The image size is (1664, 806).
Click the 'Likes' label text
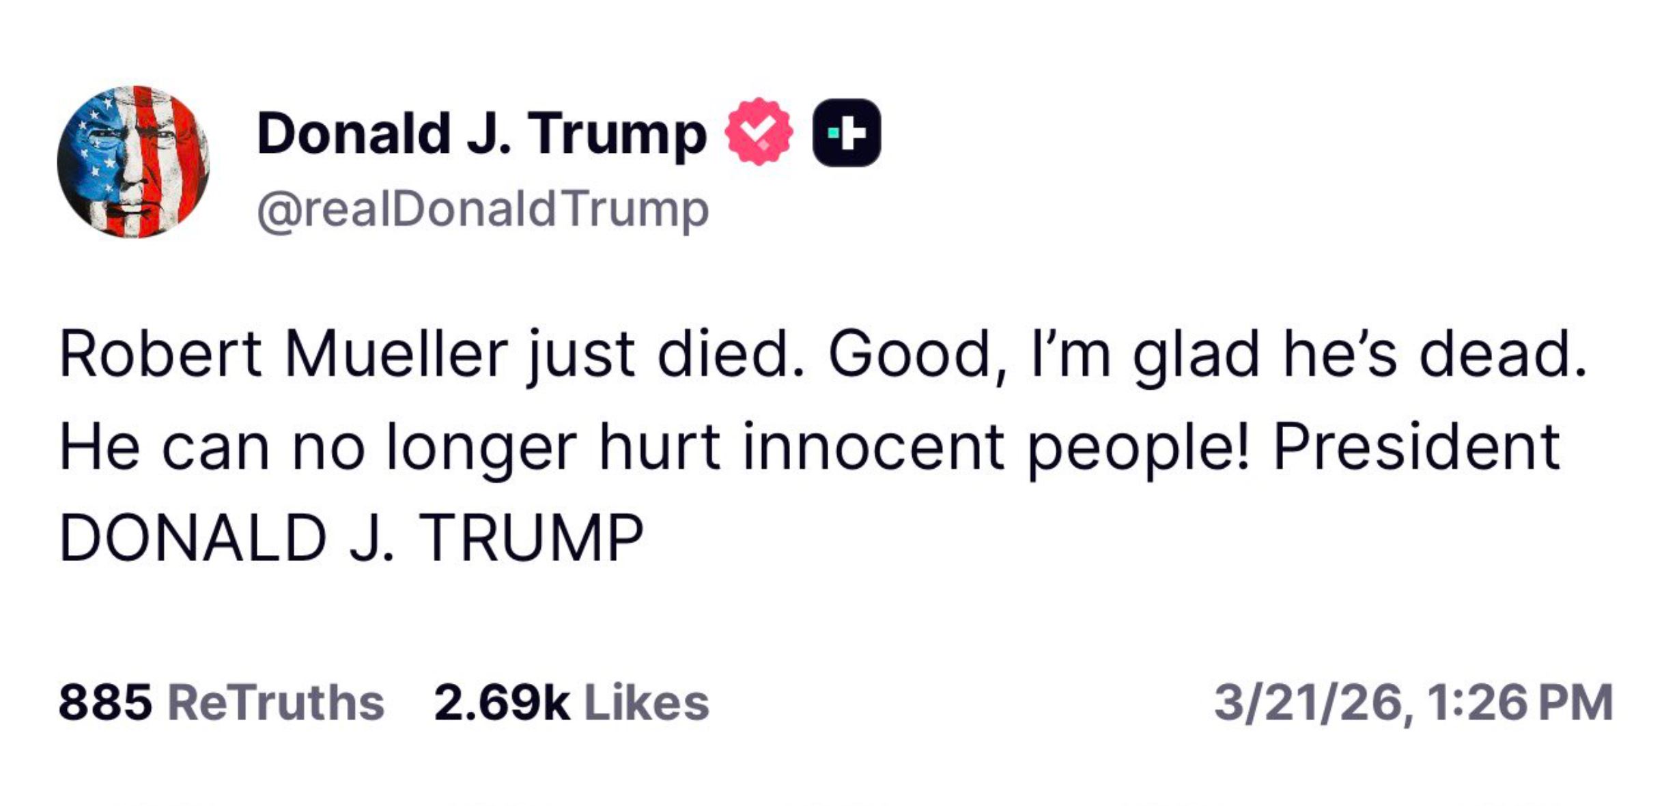tap(647, 702)
